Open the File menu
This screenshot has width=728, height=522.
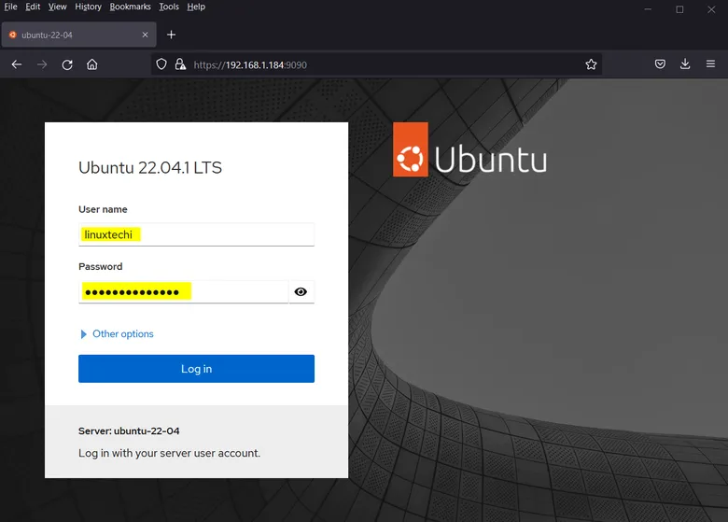[x=10, y=7]
